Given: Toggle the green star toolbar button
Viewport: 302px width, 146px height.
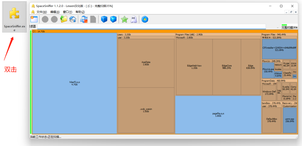Looking at the screenshot, I should click(124, 19).
